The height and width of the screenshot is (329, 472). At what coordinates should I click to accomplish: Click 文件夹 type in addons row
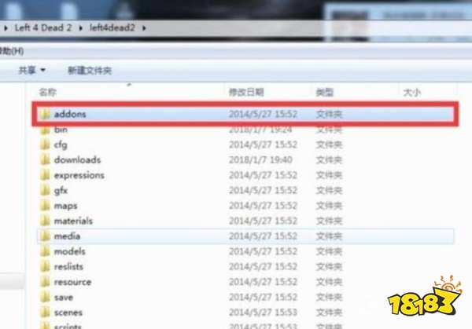(x=329, y=114)
